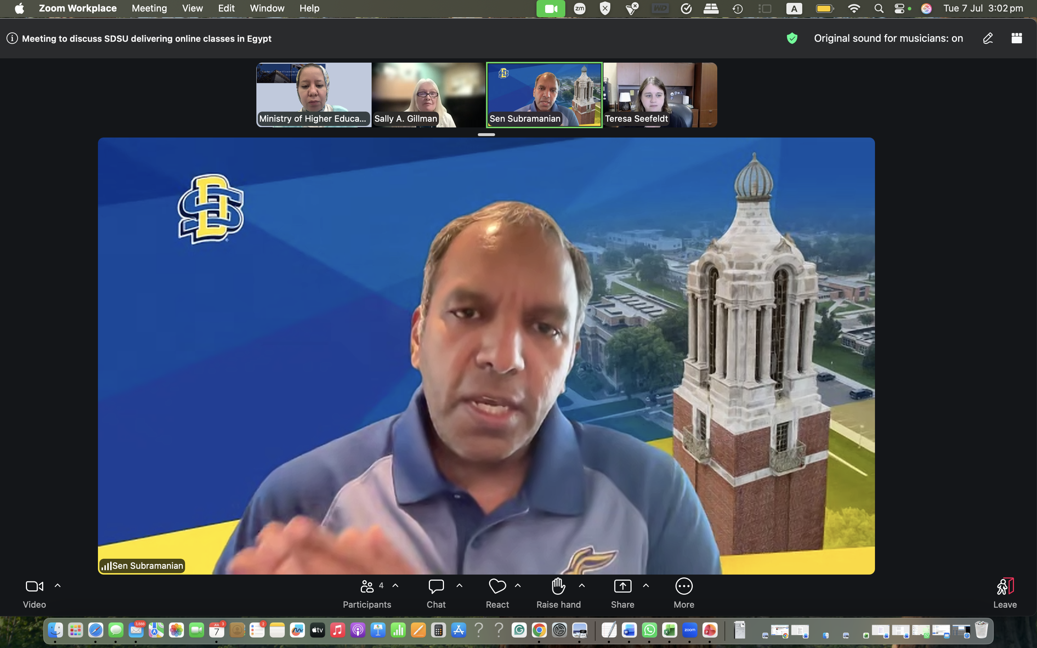Open the keyboard input source menu

point(794,9)
